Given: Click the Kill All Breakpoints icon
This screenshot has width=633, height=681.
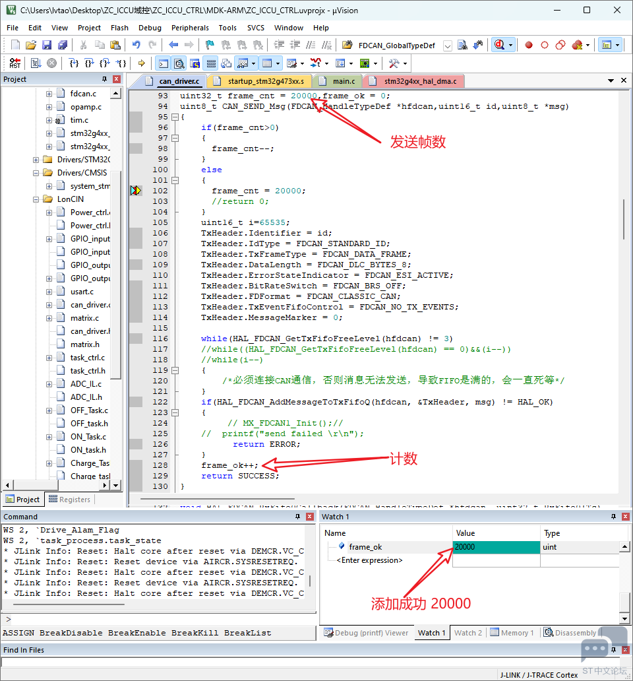Looking at the screenshot, I should pos(577,45).
